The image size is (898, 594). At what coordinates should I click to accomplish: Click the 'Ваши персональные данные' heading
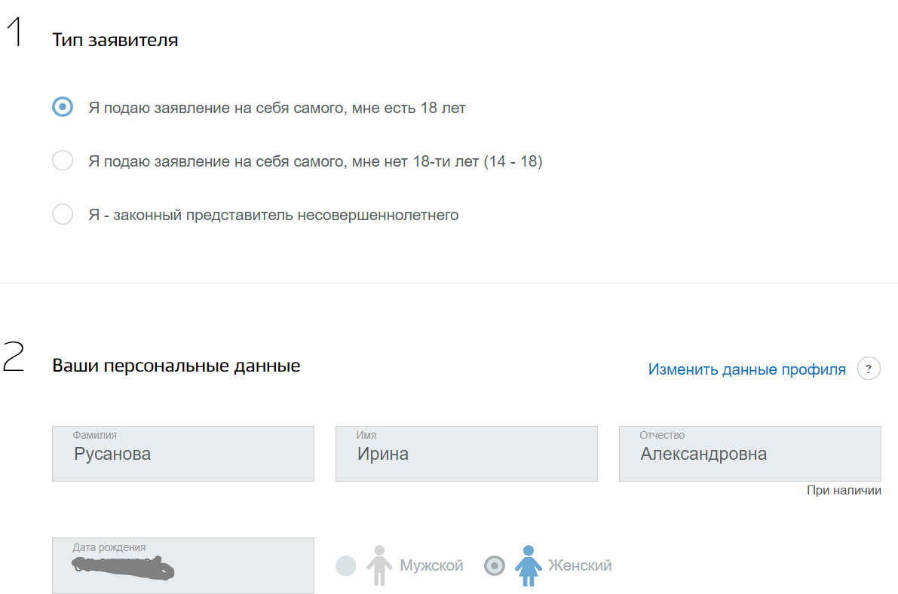[176, 366]
